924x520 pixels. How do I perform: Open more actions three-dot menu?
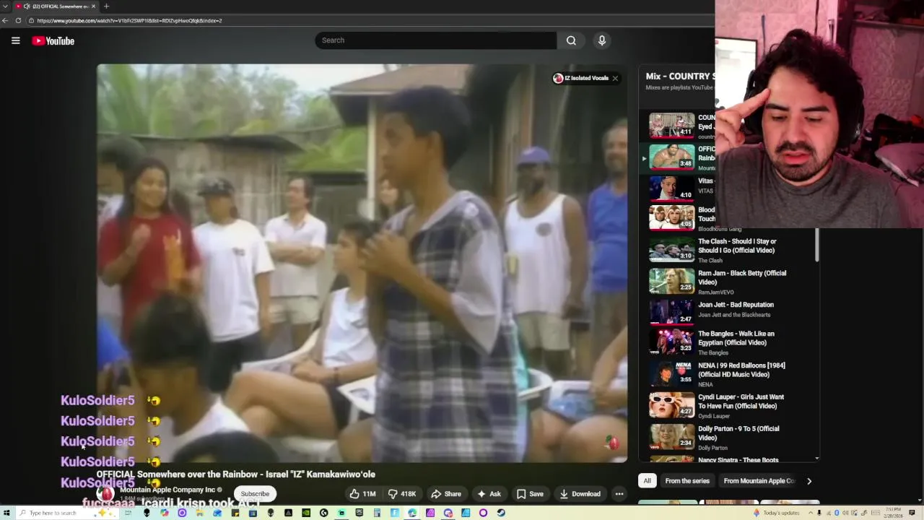click(619, 494)
